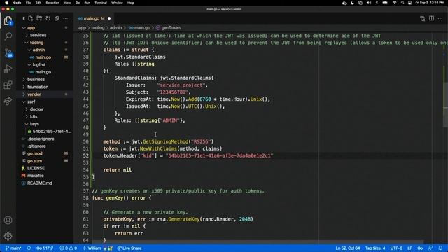Expand the business folder
This screenshot has width=448, height=252.
coord(36,79)
